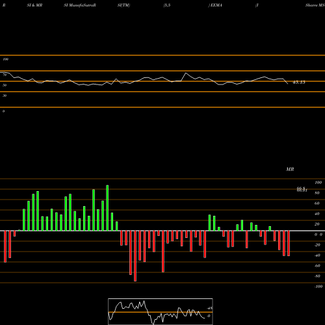The image size is (325, 325).
Task: Click the '70' label on RSI axis
Action: pos(5,75)
